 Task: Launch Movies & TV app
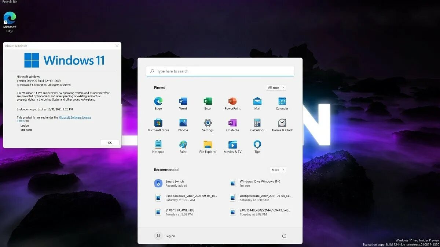(x=232, y=147)
